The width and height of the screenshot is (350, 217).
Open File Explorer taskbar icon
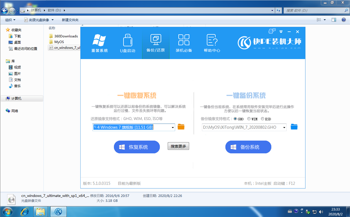pyautogui.click(x=41, y=212)
